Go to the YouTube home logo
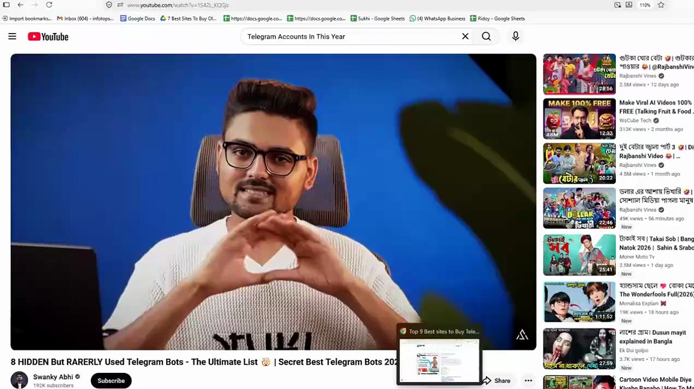This screenshot has width=694, height=389. (48, 37)
